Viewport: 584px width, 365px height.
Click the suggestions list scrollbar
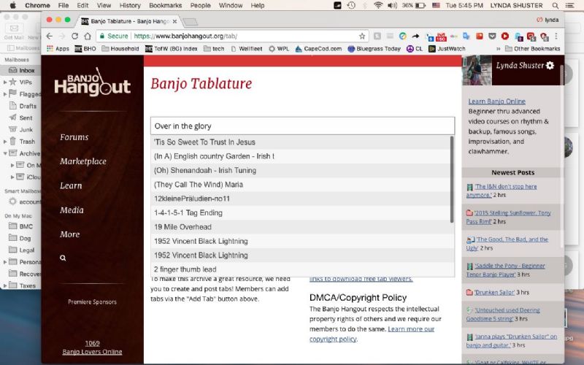point(452,180)
